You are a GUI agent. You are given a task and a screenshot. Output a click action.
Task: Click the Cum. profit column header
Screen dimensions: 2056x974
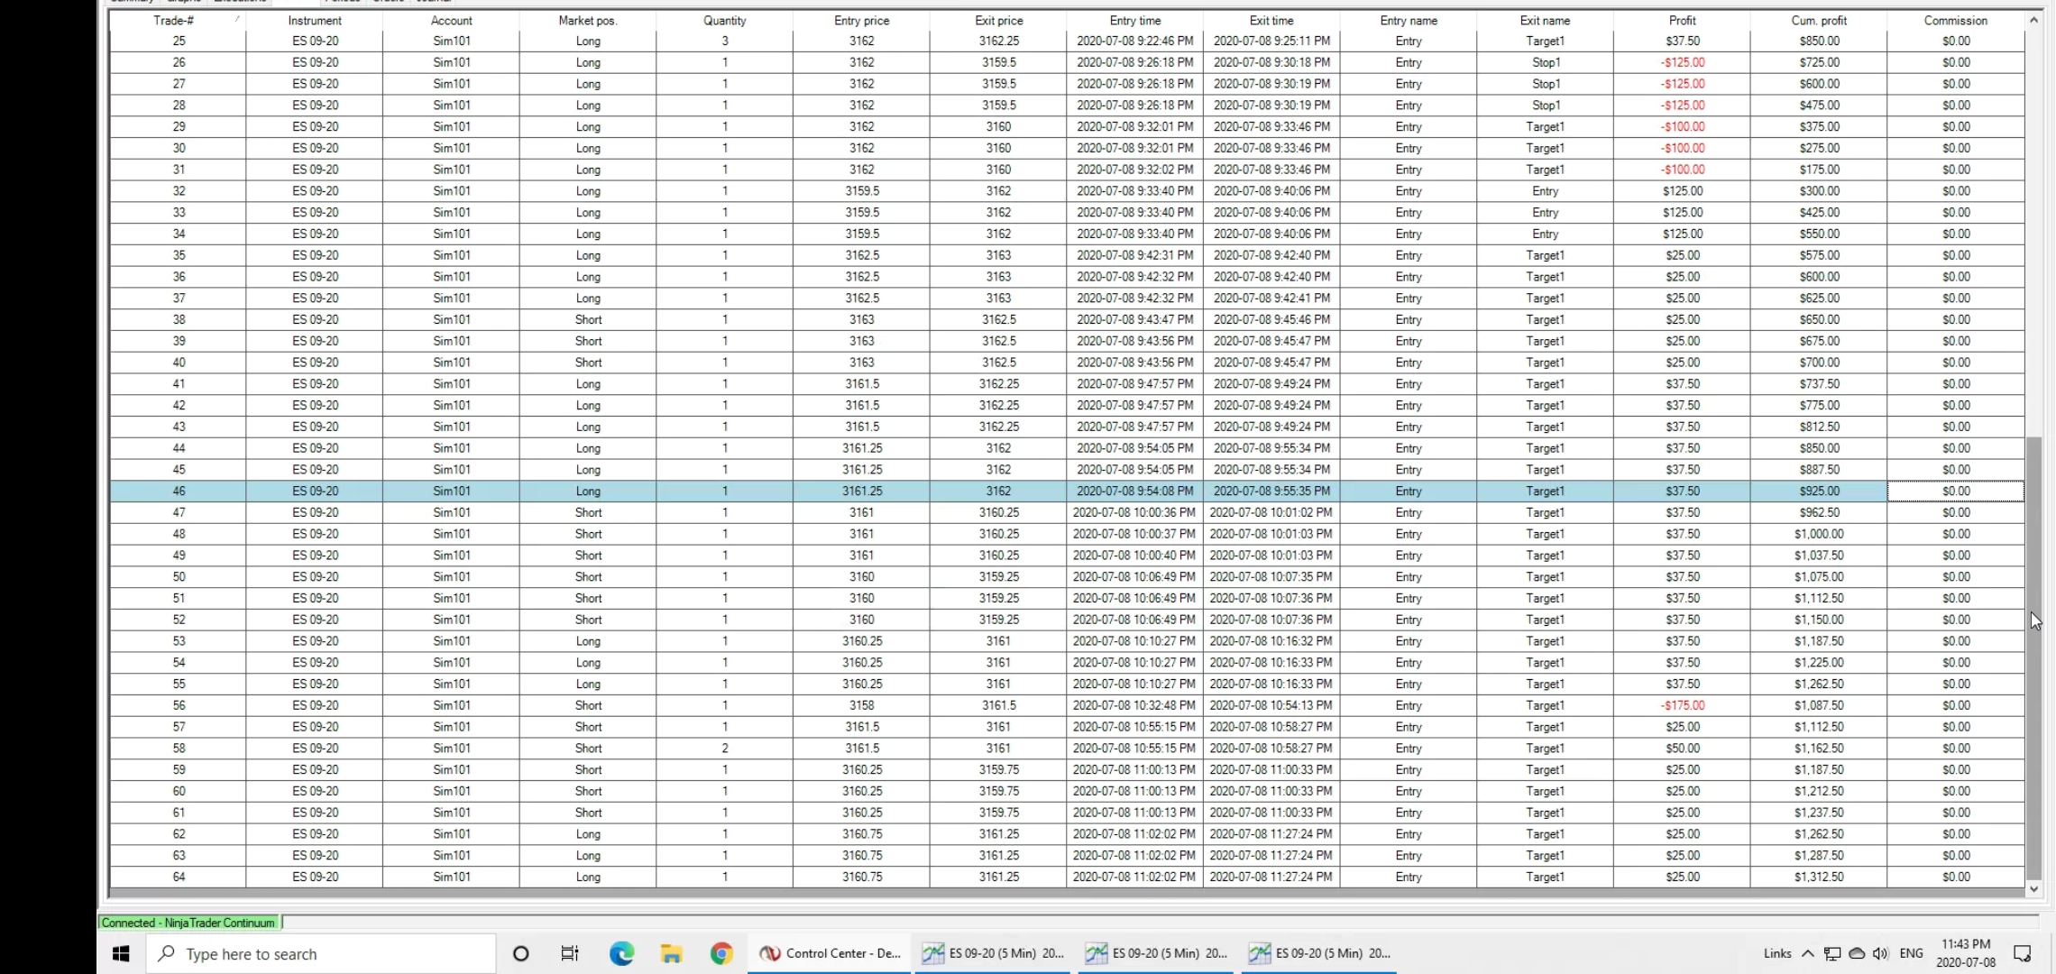(x=1819, y=20)
